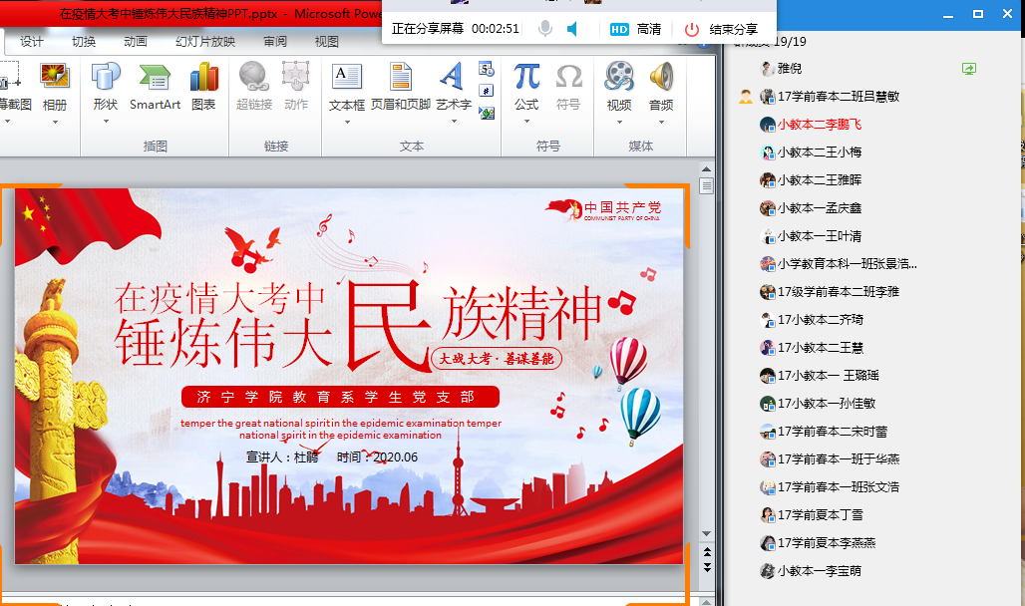This screenshot has height=606, width=1025.
Task: Select participant 小教本二李鹏飞
Action: [x=819, y=125]
